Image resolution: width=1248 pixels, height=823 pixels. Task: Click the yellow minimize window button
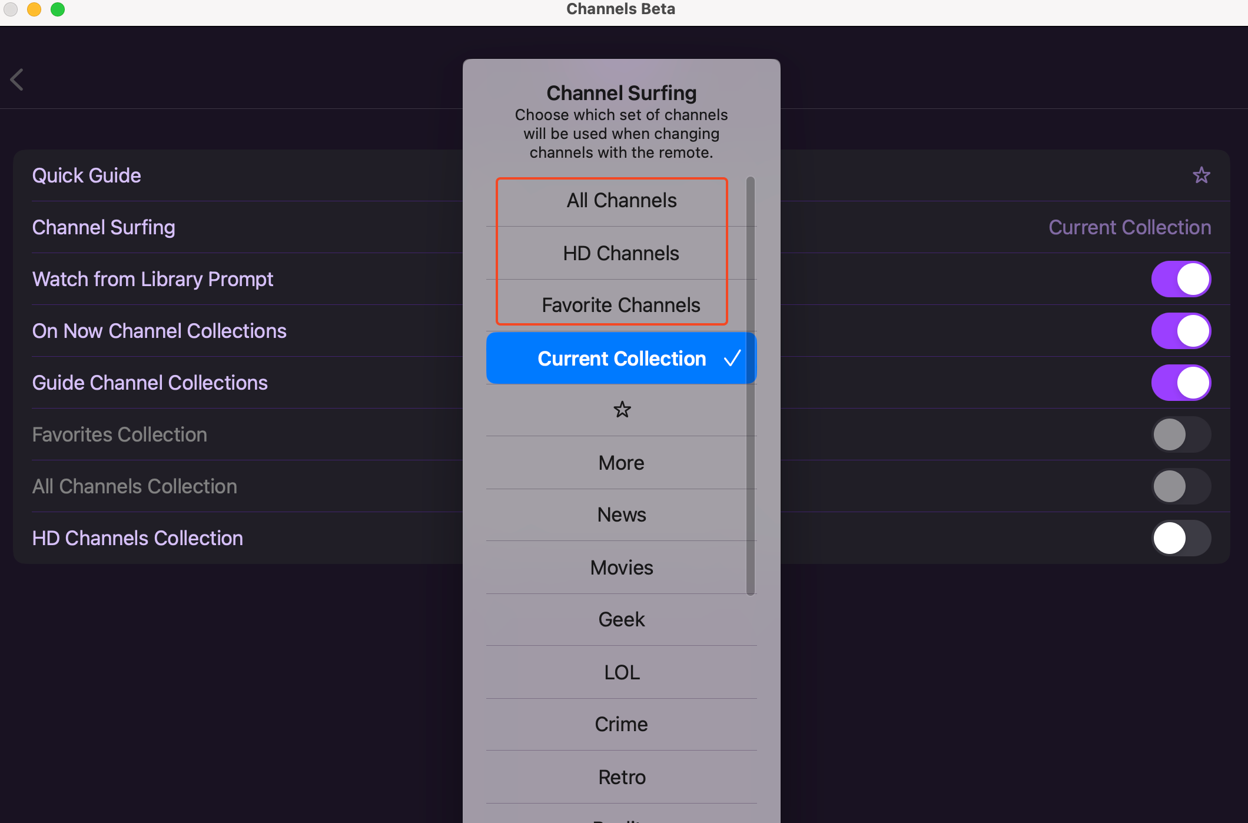tap(34, 9)
